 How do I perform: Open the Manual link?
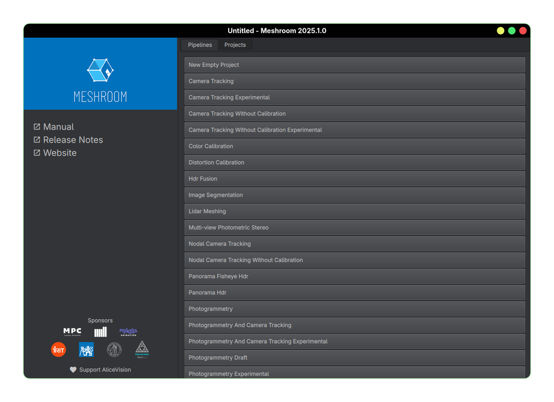pos(59,127)
